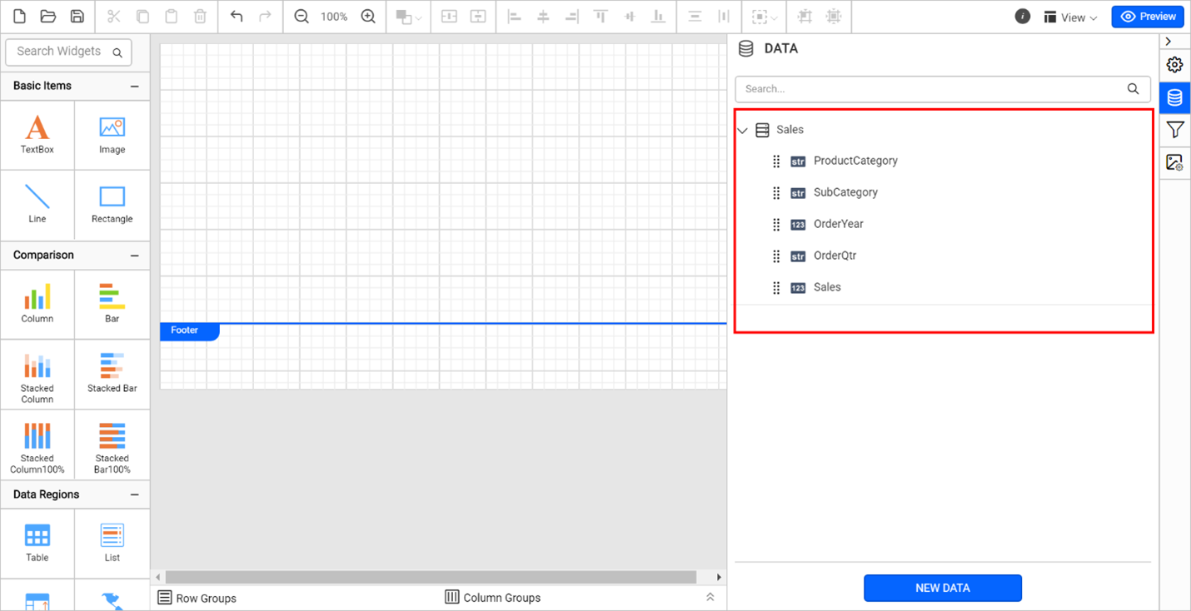The image size is (1191, 611).
Task: Click the scrollbar's right arrow
Action: [720, 577]
